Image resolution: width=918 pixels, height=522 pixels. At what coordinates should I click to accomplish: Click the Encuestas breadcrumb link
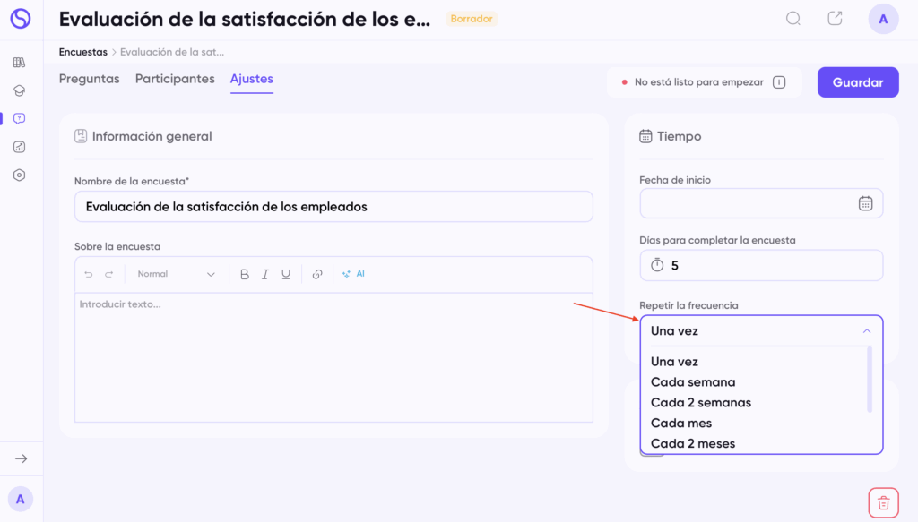coord(82,52)
